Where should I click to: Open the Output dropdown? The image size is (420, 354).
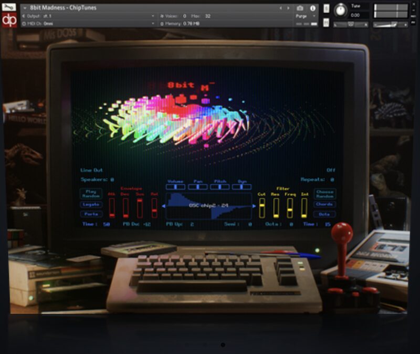click(153, 16)
